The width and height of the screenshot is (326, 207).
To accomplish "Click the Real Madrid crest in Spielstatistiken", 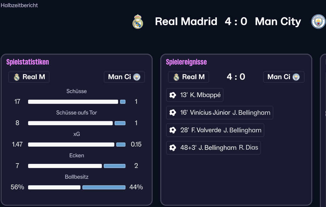I will click(17, 77).
